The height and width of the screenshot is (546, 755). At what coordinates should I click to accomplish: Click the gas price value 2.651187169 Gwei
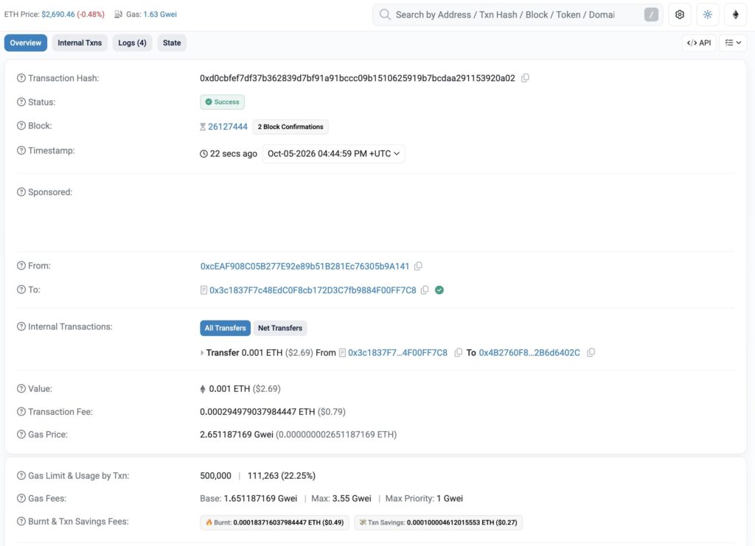point(237,435)
